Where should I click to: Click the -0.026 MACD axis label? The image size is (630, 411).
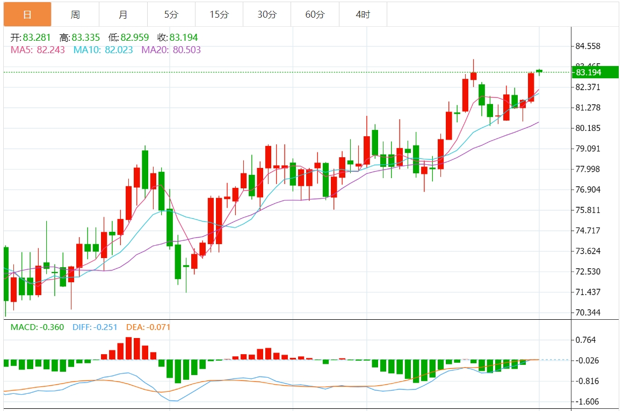tap(586, 361)
